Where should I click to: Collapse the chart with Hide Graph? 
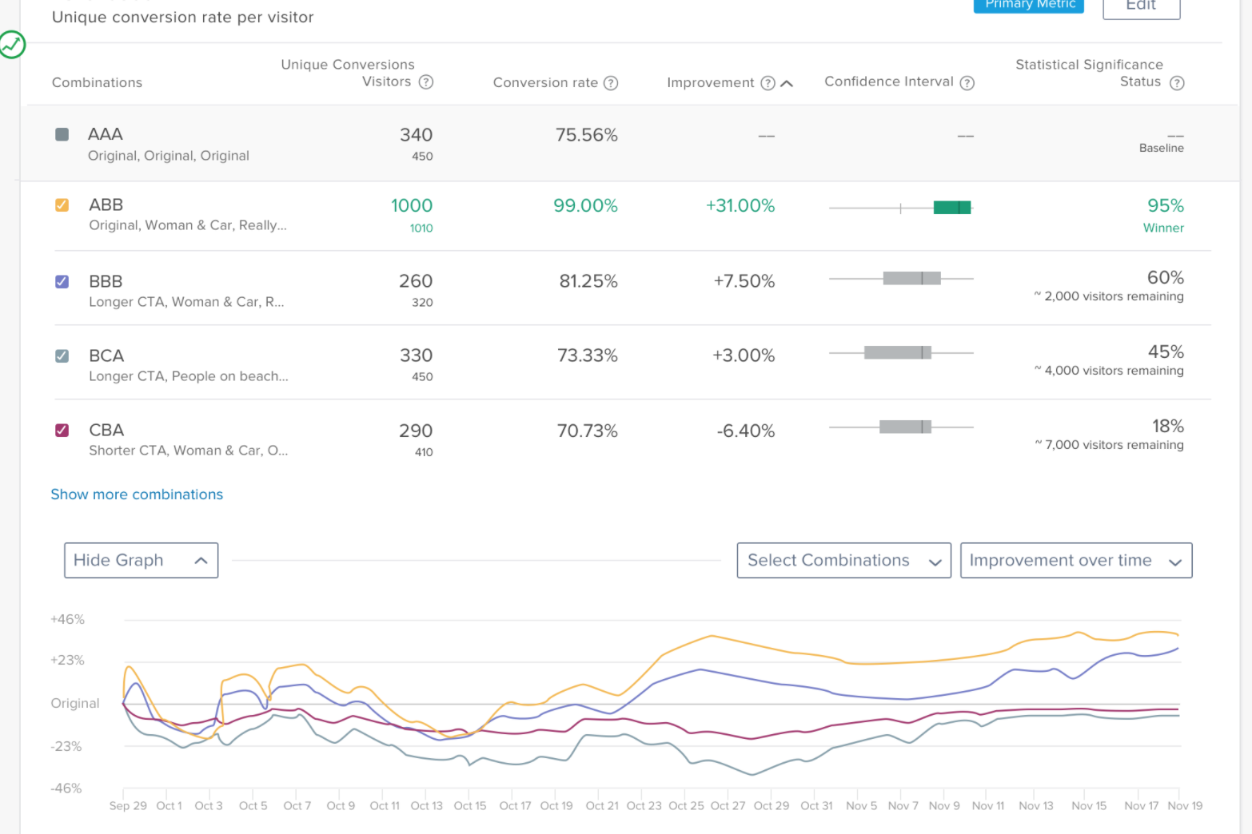pos(141,561)
